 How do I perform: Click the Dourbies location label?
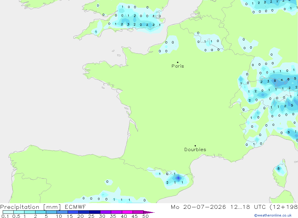tap(195, 150)
